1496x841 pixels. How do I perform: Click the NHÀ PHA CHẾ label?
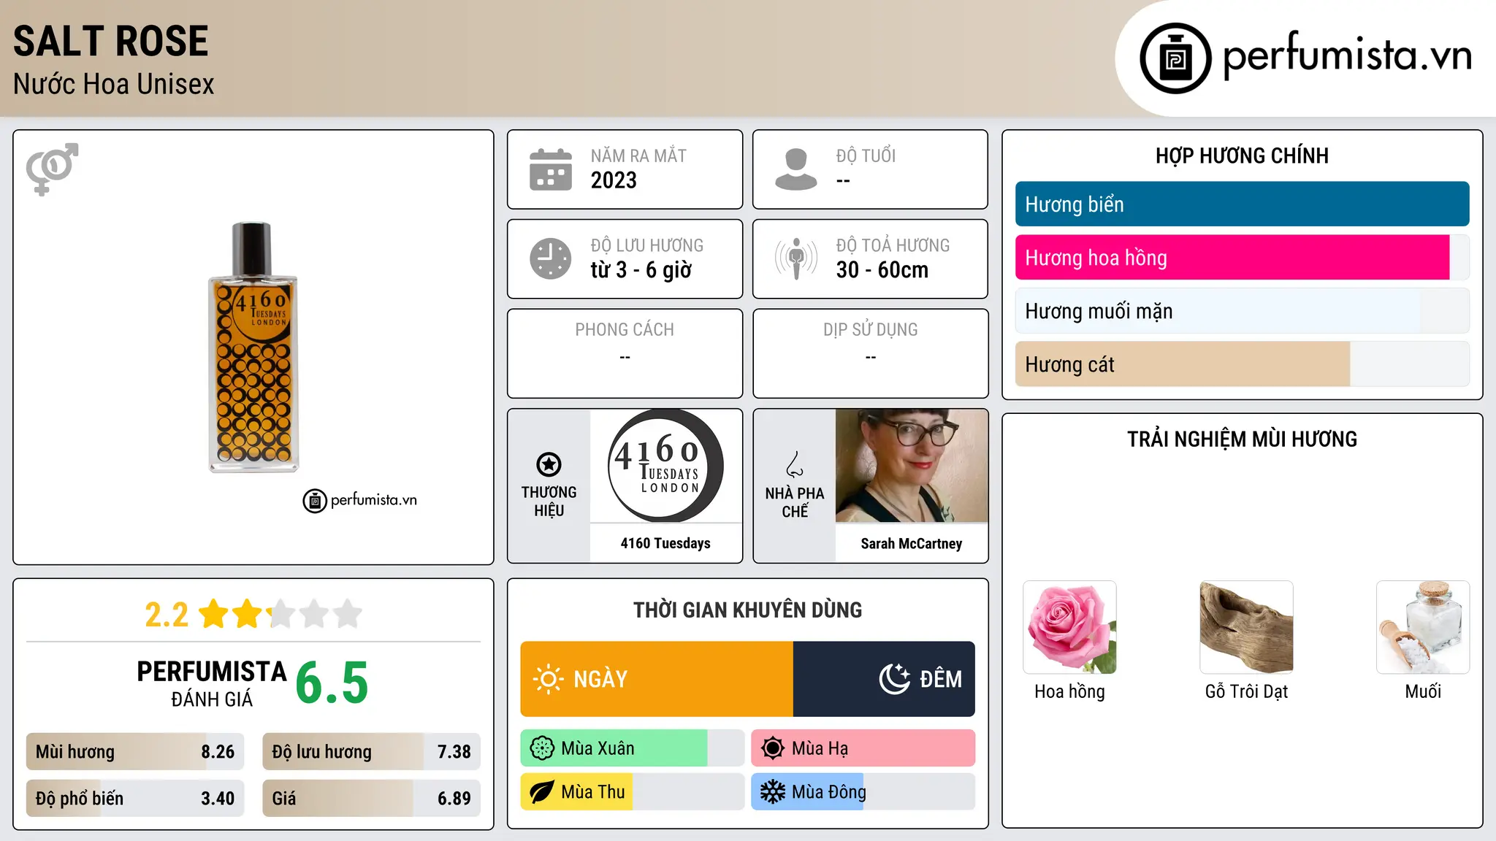795,502
